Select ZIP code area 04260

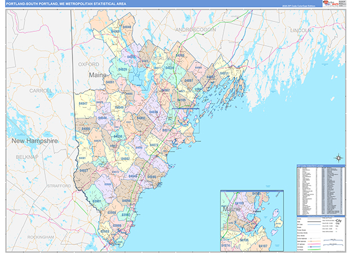pyautogui.click(x=180, y=56)
